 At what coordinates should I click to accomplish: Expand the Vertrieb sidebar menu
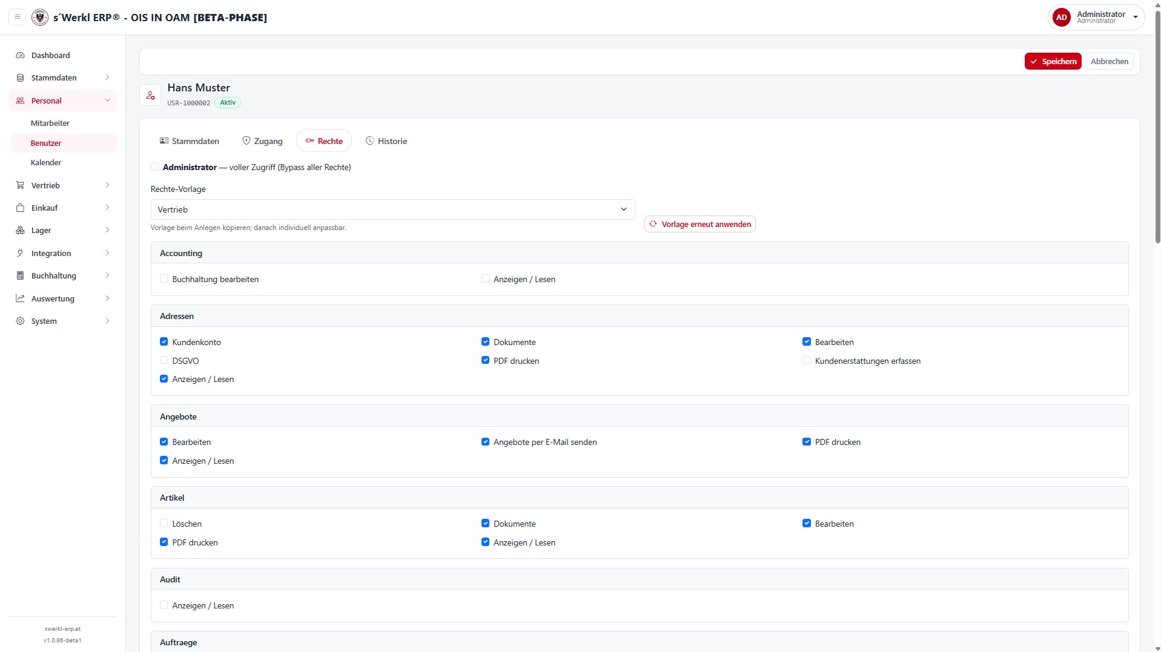(x=63, y=185)
